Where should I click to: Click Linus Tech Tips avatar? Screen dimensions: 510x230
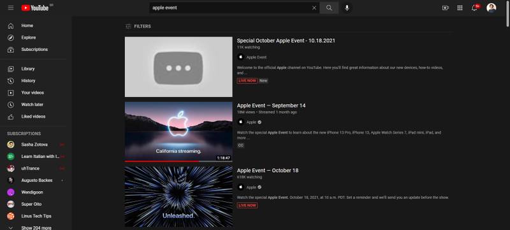pyautogui.click(x=11, y=216)
